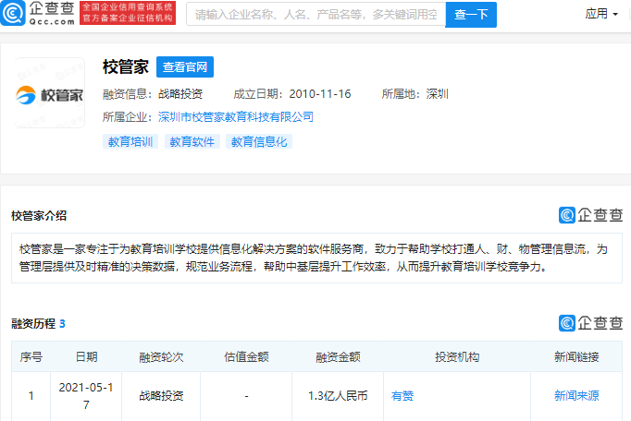Viewport: 631px width, 421px height.
Task: Click the location value 深圳
Action: [x=437, y=94]
